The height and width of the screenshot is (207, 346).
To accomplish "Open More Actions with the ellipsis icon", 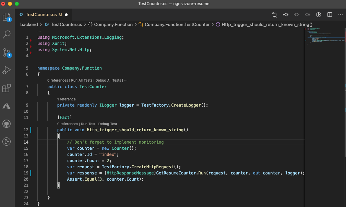I will [341, 15].
